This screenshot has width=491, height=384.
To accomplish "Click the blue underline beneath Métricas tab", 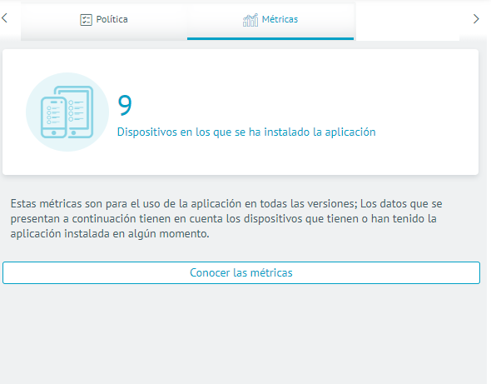I will pos(270,38).
